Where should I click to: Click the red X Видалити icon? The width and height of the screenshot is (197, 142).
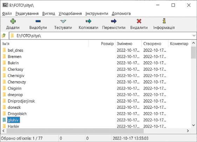tap(139, 21)
